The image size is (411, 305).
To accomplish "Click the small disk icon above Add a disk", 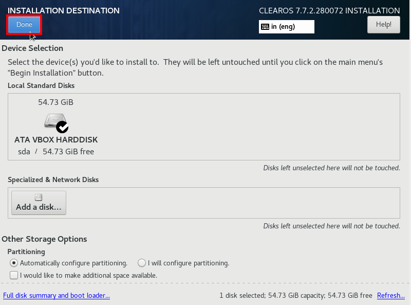I will (39, 198).
